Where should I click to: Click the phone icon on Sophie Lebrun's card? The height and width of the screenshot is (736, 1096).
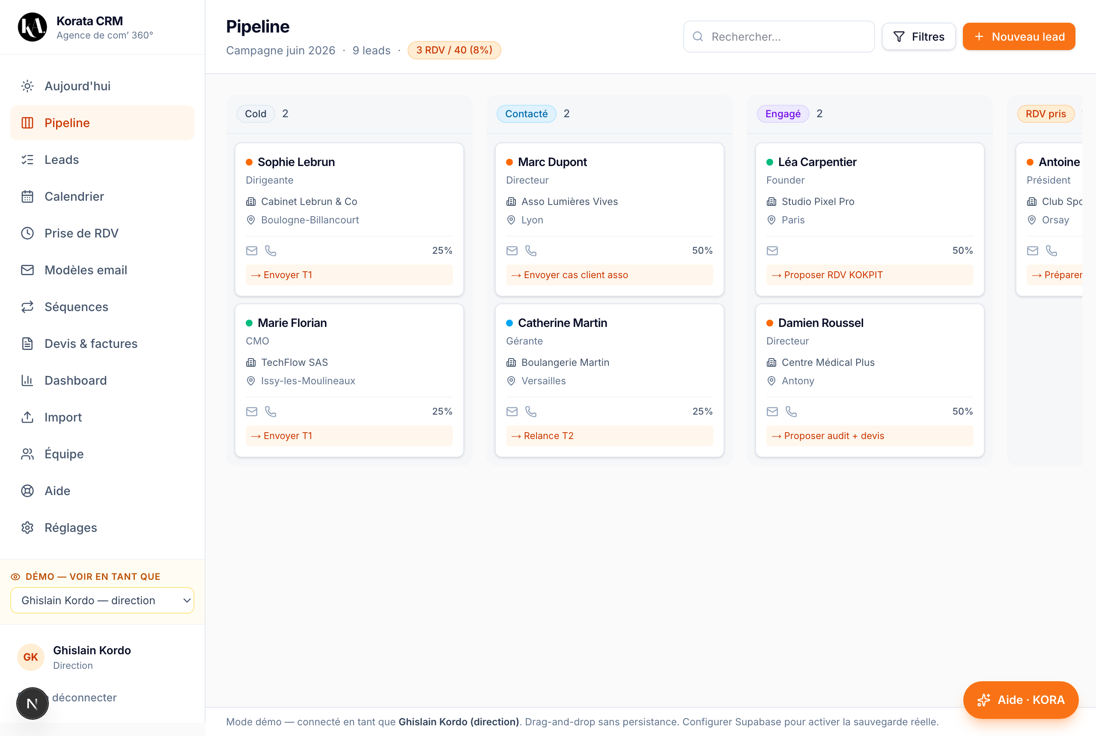click(x=271, y=251)
